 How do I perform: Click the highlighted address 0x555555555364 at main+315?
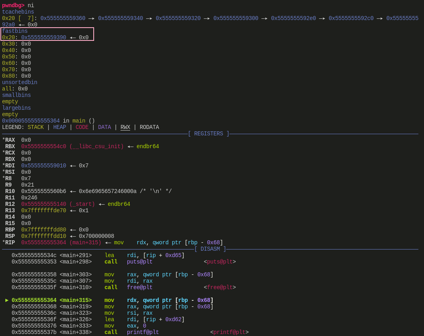34,300
